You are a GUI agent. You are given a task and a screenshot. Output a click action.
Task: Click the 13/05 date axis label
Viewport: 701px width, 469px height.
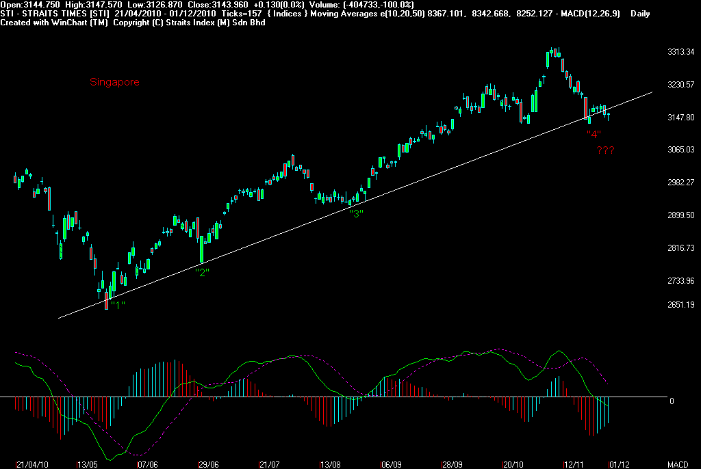click(x=88, y=464)
